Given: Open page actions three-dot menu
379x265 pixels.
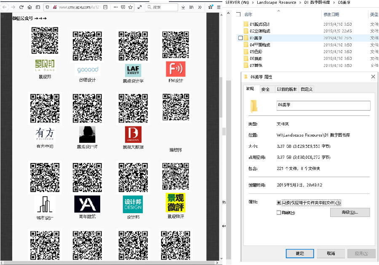Looking at the screenshot, I should coord(115,7).
